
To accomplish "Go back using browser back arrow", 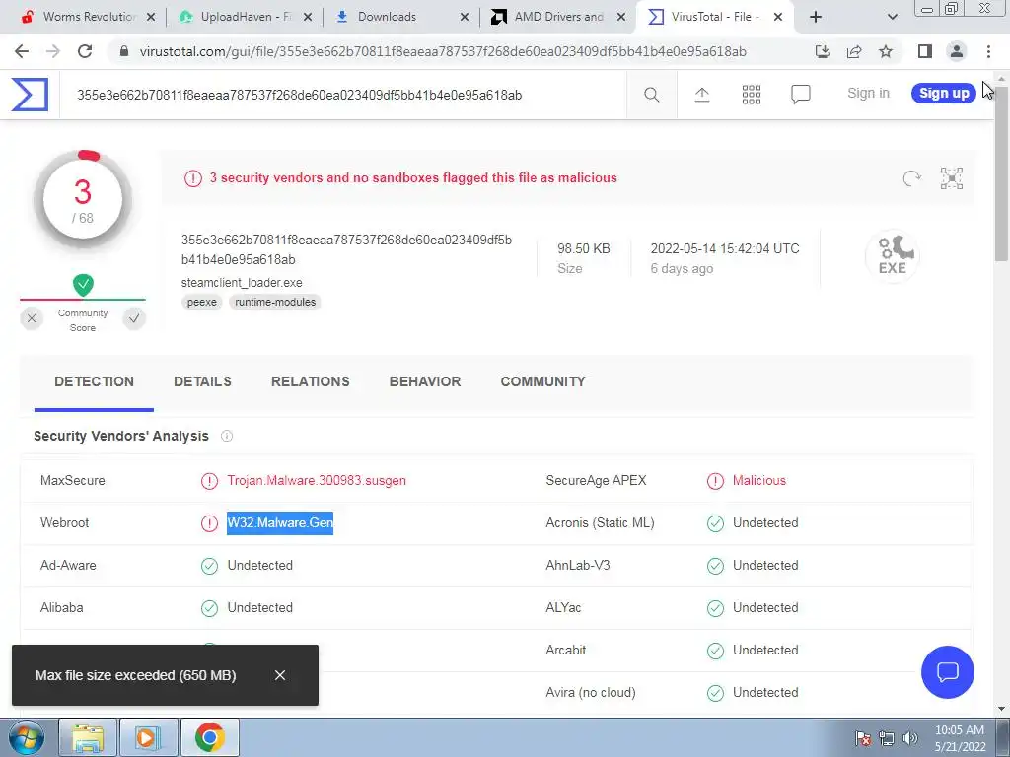I will click(22, 51).
